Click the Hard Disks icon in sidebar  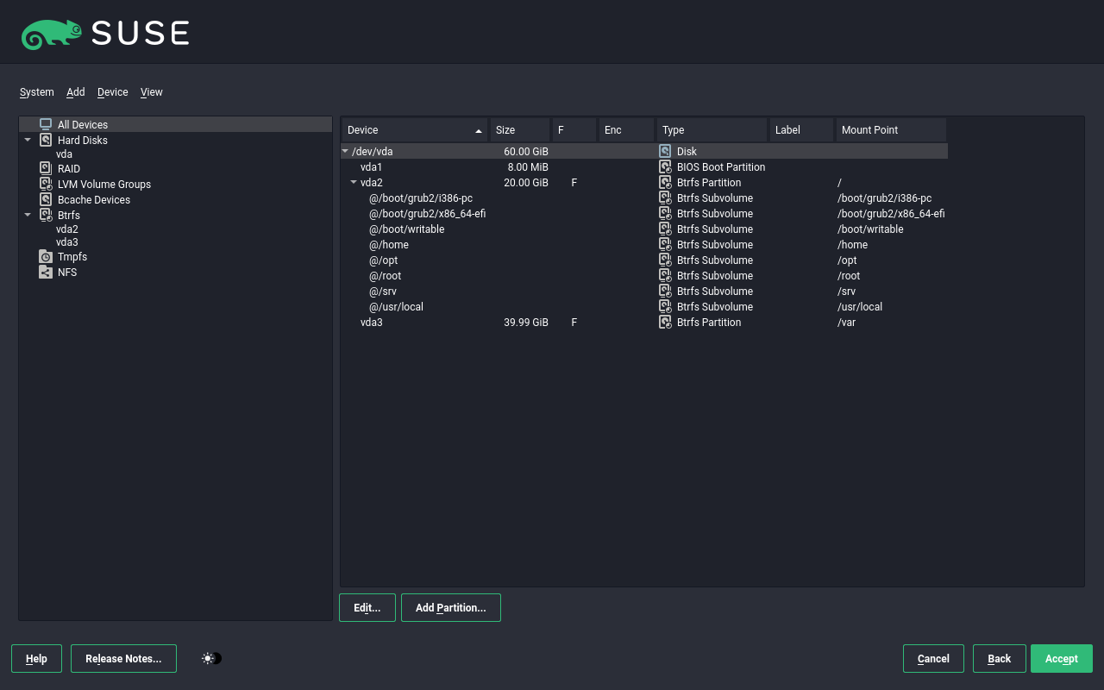click(x=46, y=140)
